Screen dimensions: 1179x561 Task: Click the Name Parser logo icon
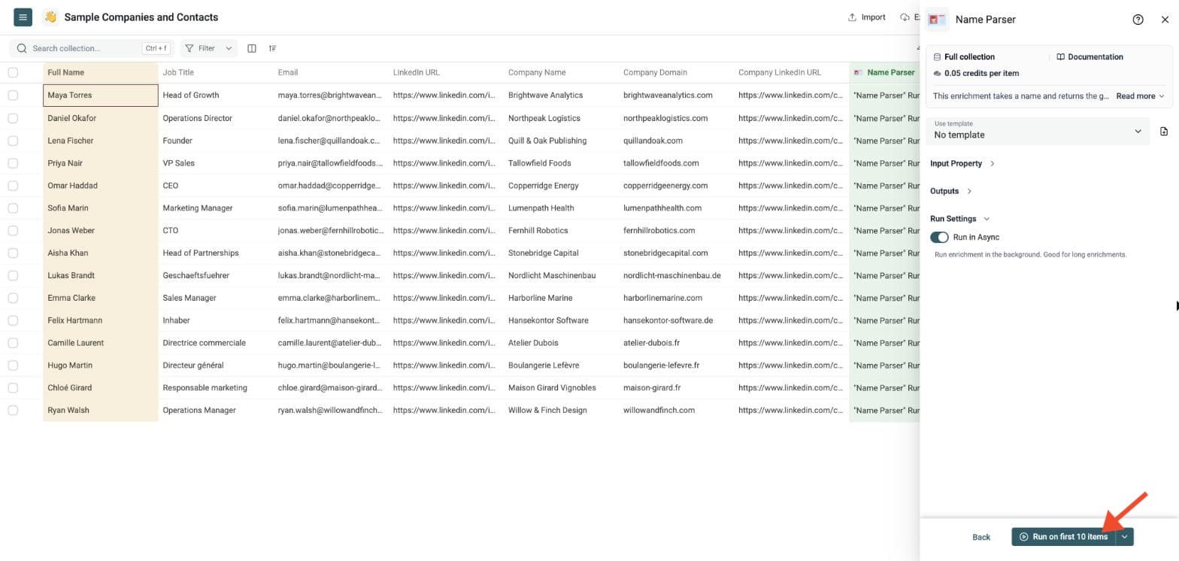[938, 20]
